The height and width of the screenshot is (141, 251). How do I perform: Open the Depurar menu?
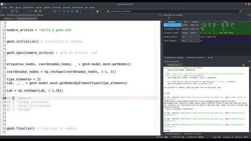tap(47, 7)
